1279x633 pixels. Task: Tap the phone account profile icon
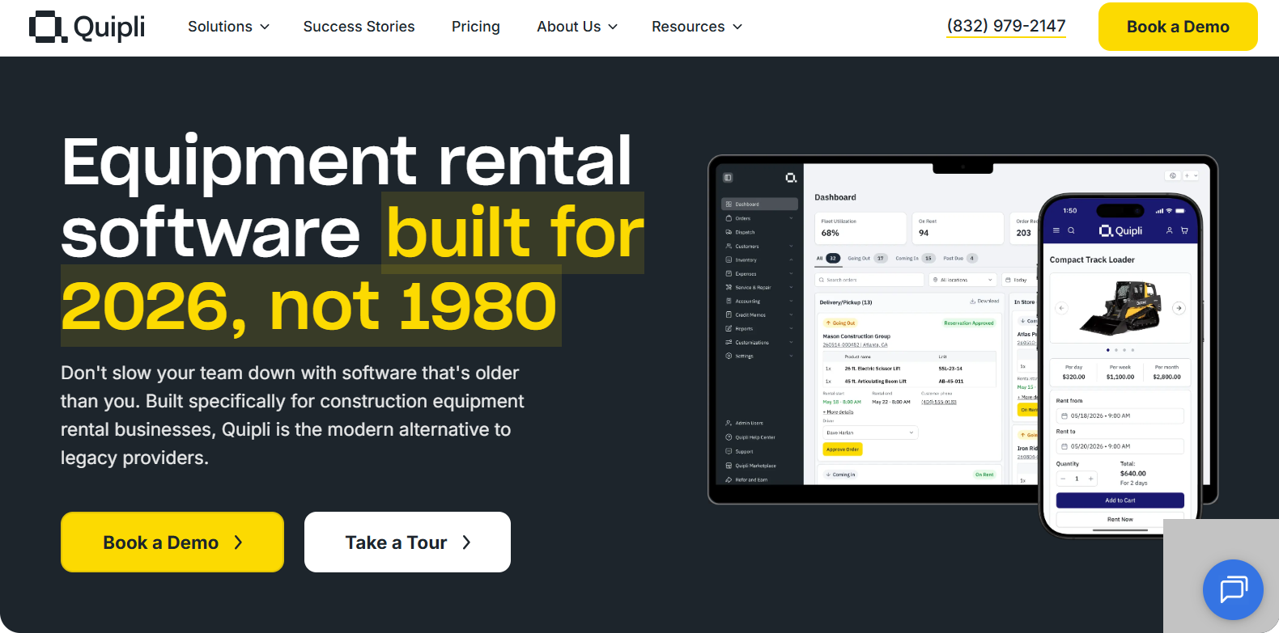[x=1169, y=230]
